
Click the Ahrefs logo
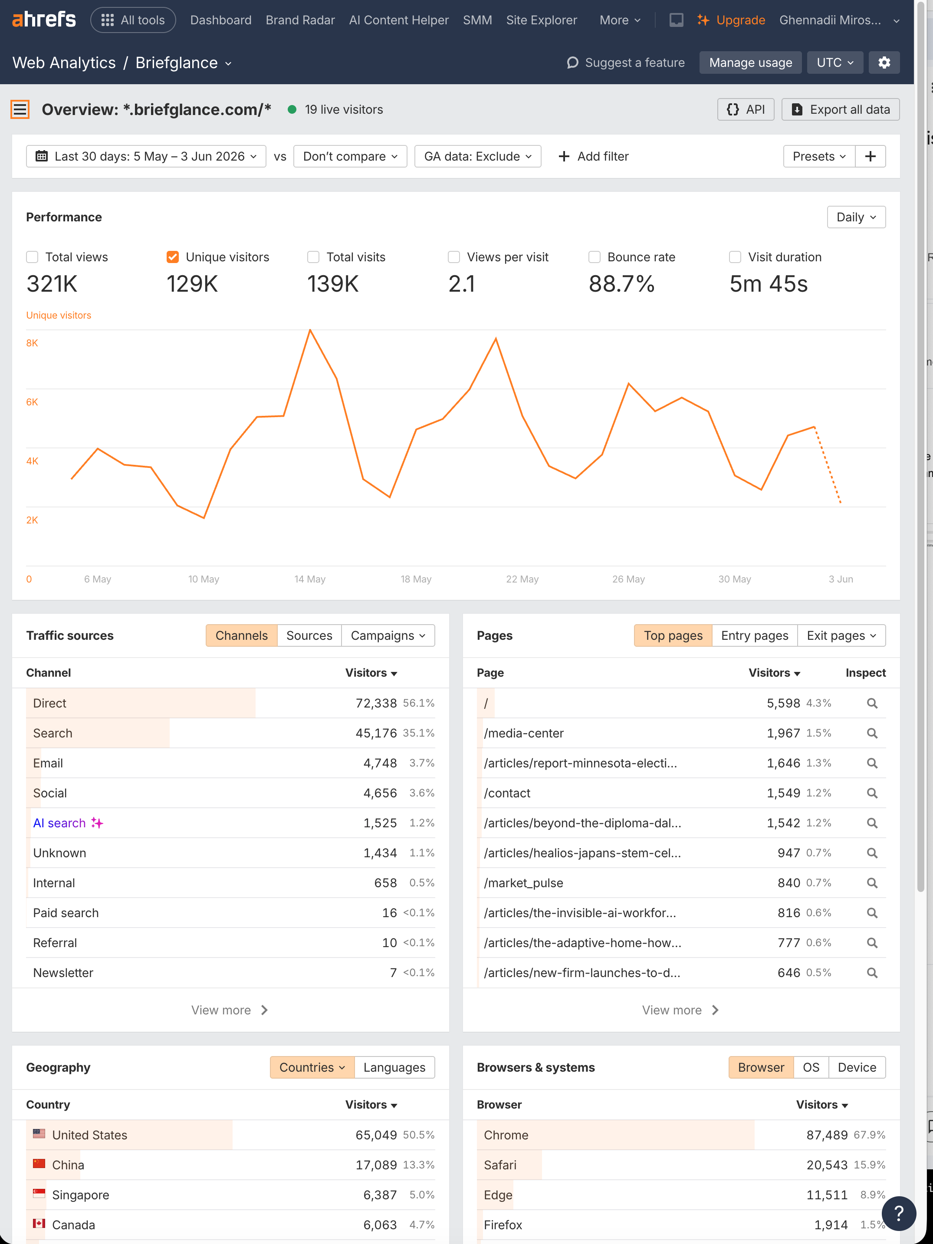[44, 20]
